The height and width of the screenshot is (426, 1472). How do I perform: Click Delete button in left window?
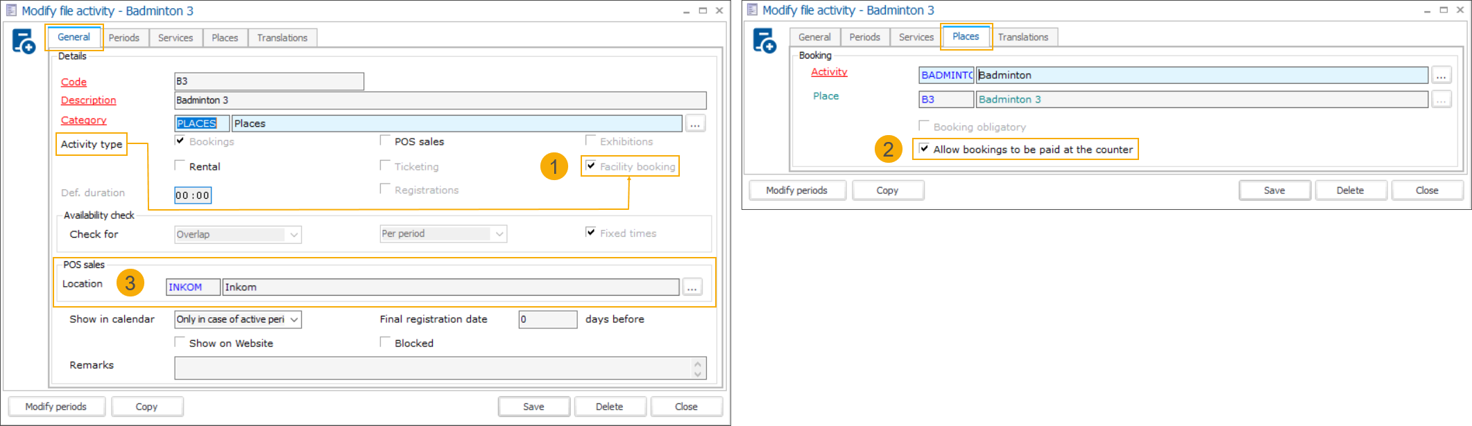[610, 407]
